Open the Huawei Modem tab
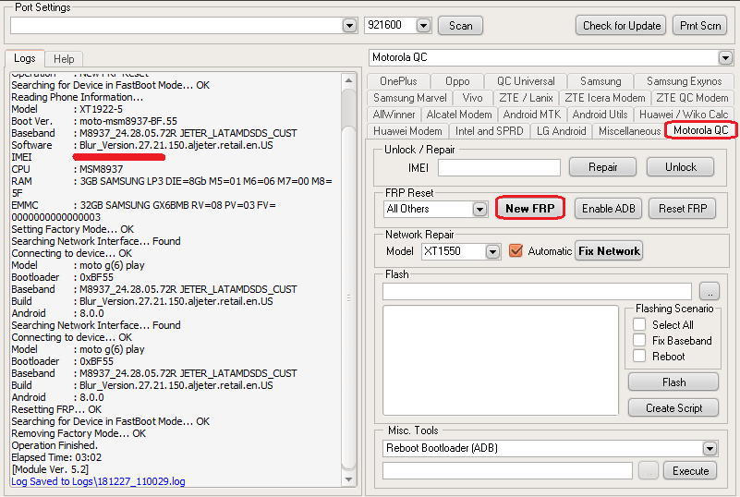The image size is (740, 497). 407,131
